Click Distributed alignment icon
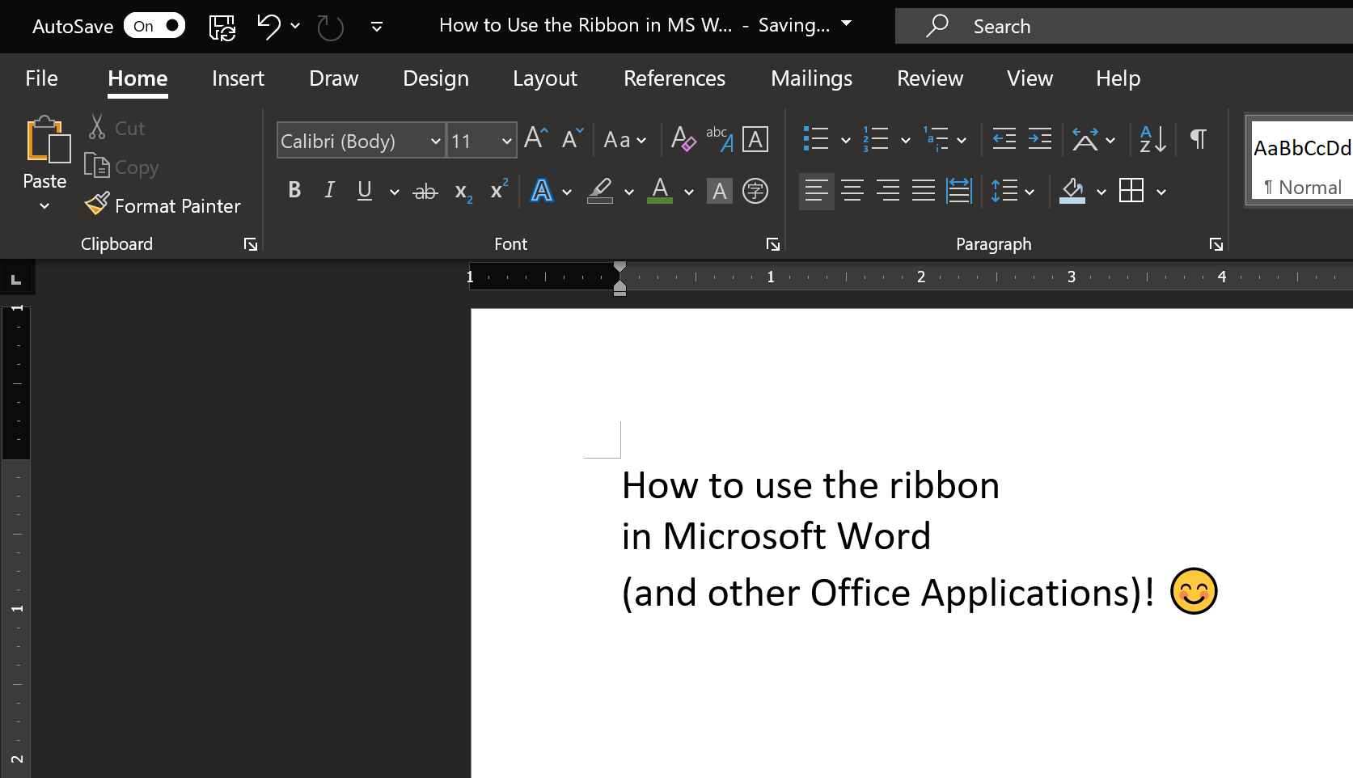 coord(959,191)
